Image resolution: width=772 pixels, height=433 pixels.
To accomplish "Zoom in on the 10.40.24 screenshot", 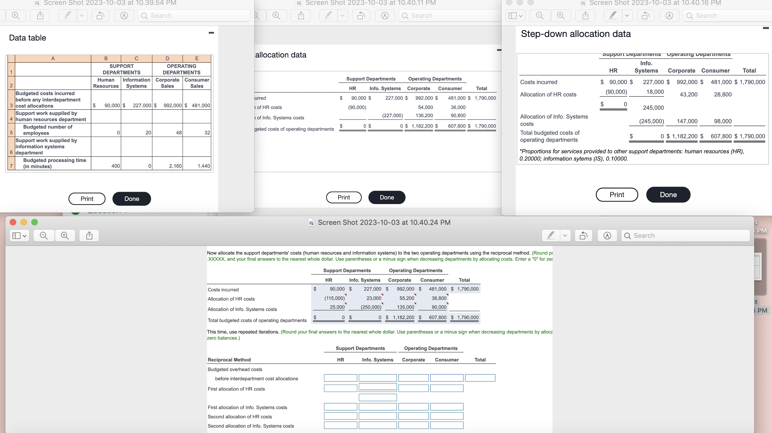I will click(x=65, y=235).
